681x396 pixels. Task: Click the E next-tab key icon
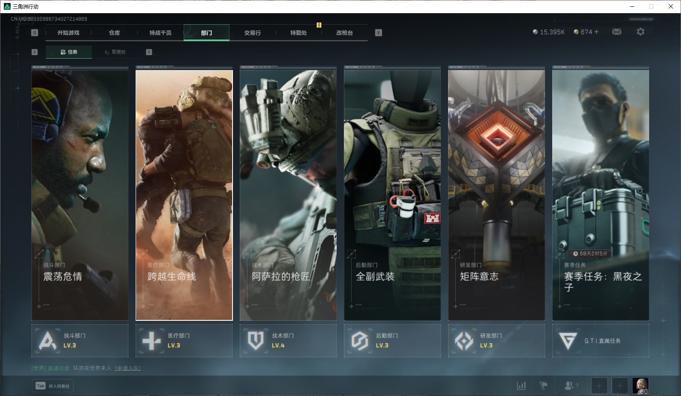[378, 33]
